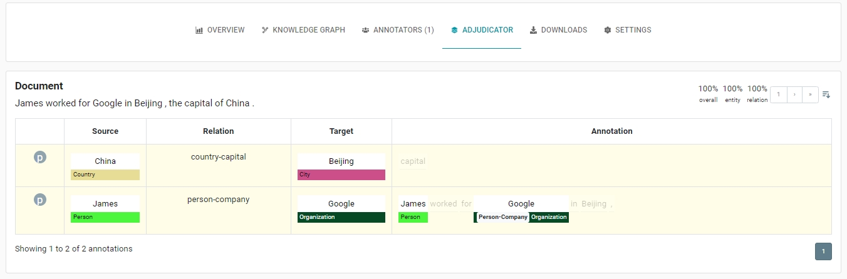This screenshot has height=279, width=847.
Task: Click the Source column header
Action: [x=105, y=131]
